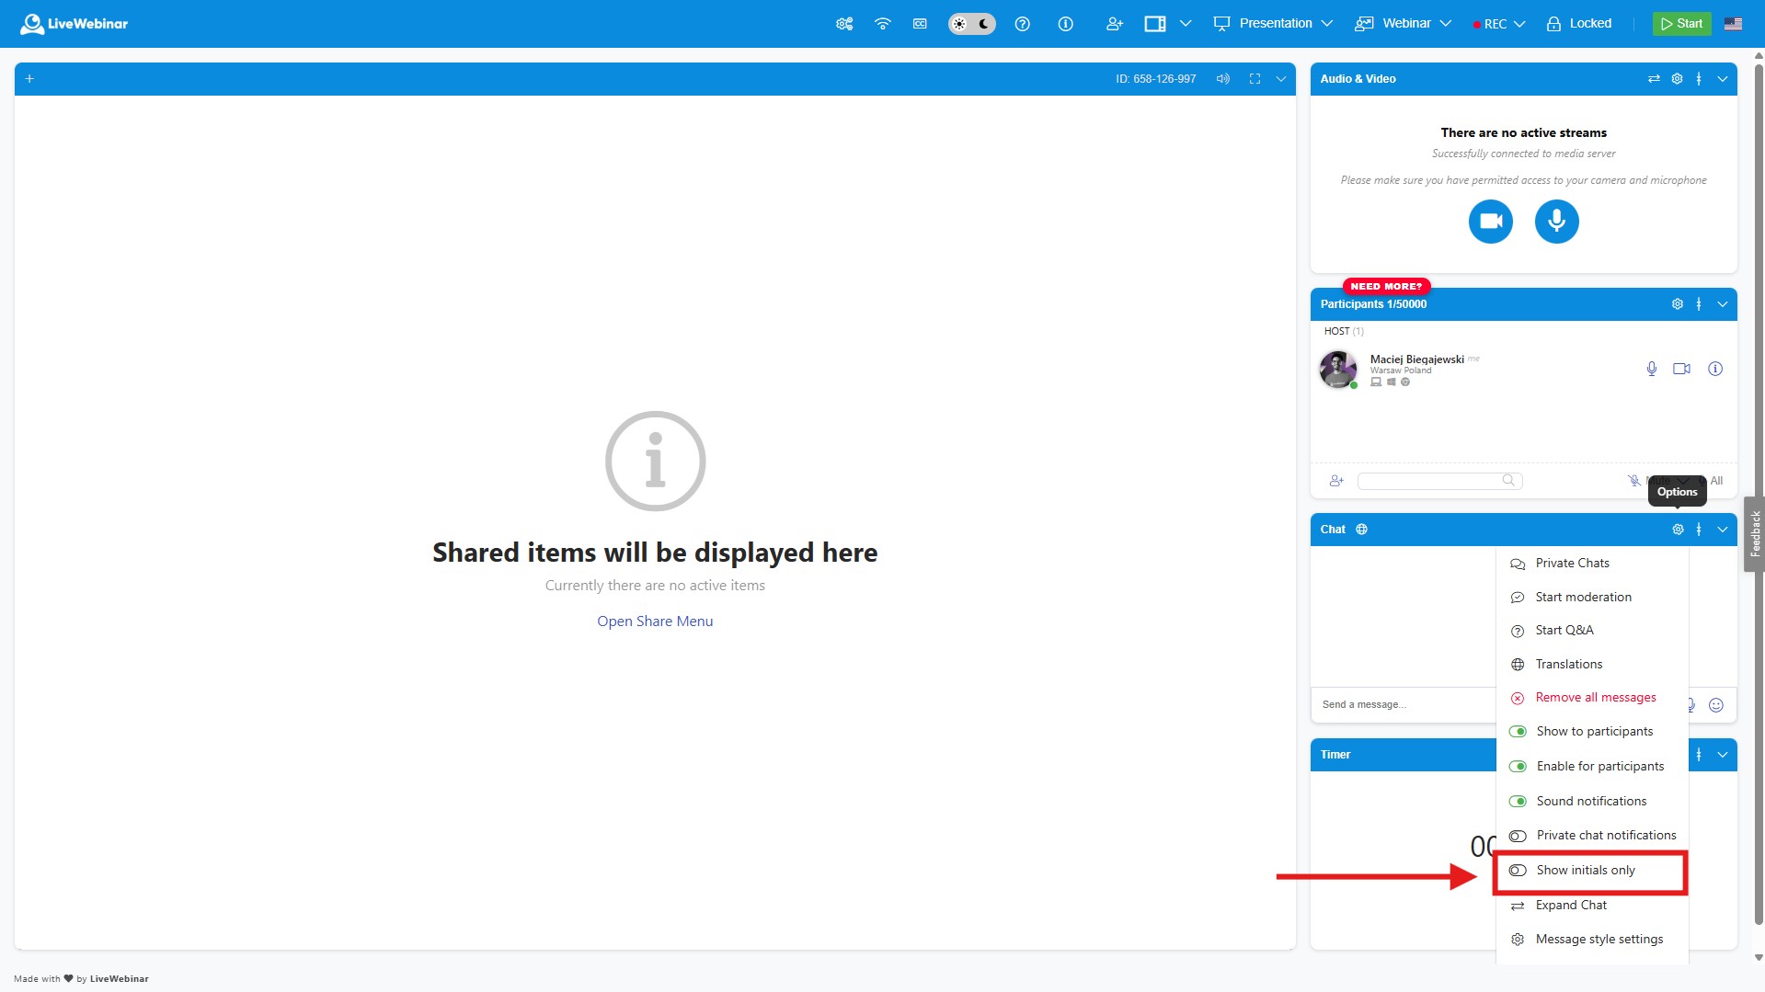Click the Locked room button
1765x992 pixels.
(x=1578, y=24)
